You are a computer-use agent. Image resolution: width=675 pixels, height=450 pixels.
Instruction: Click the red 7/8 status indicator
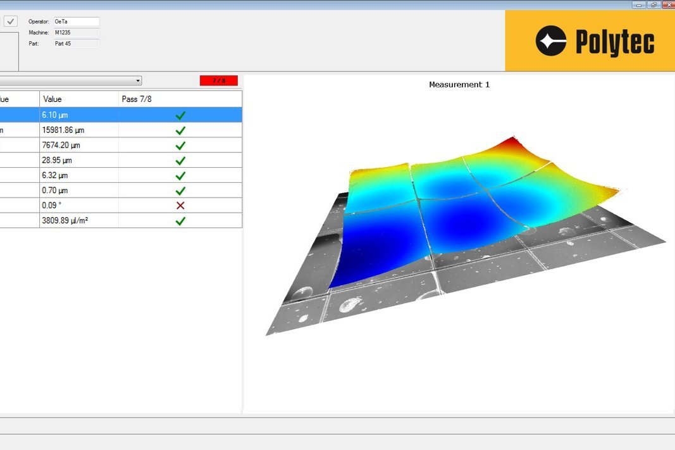218,80
